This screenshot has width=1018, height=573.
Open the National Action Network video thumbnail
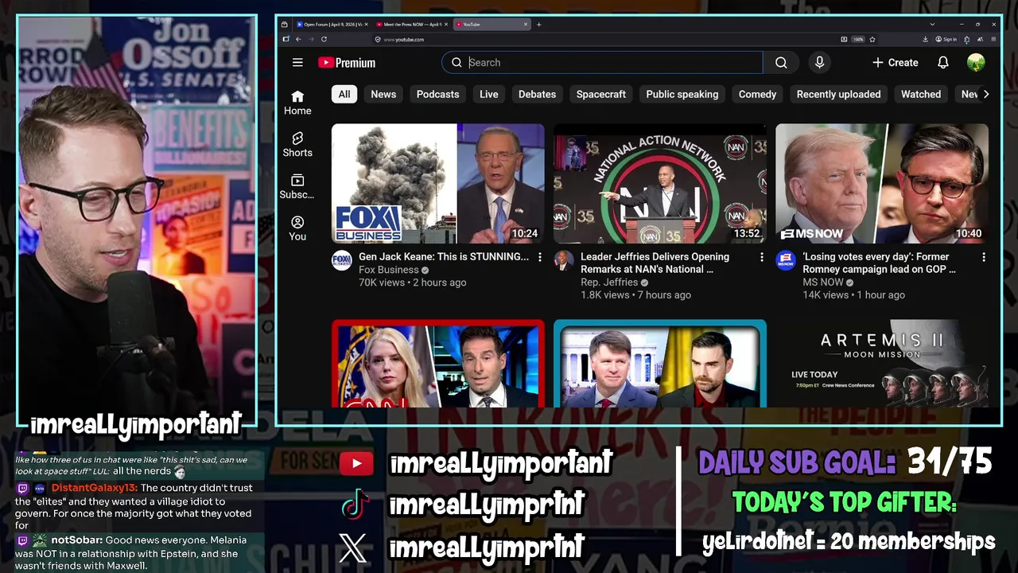[x=660, y=183]
